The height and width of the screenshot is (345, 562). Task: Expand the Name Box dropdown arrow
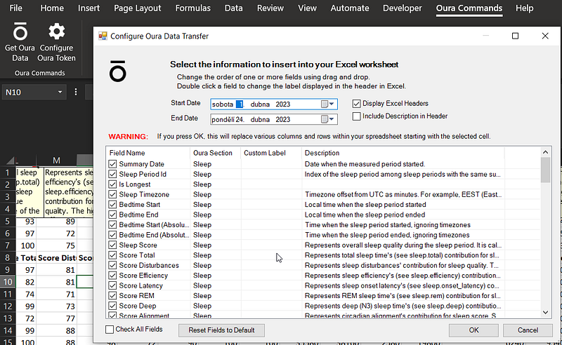(60, 93)
